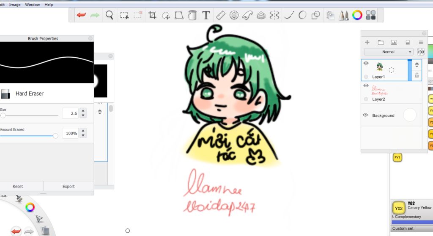Click the brush Size value field 2.6

click(71, 113)
